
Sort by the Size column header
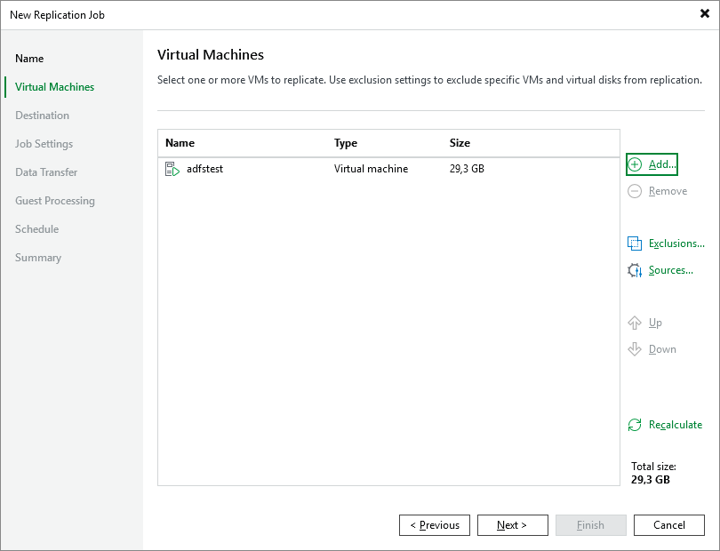point(460,143)
